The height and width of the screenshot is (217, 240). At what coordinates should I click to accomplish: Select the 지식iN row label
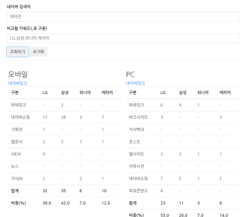coord(17,178)
